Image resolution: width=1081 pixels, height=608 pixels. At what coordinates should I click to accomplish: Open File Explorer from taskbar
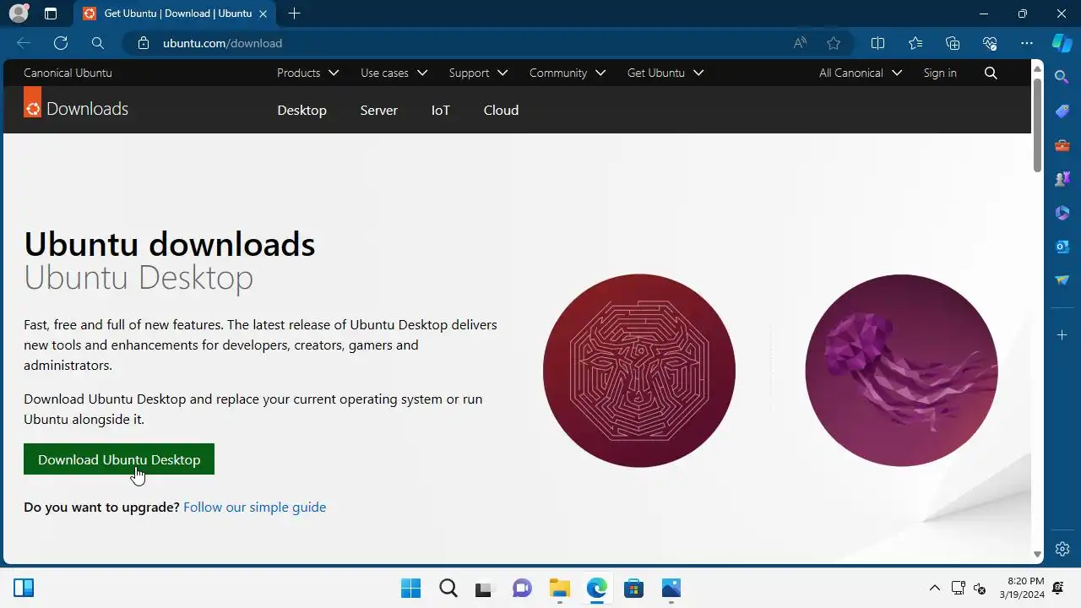point(559,588)
